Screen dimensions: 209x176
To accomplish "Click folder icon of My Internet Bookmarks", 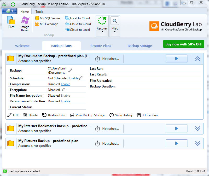I will coord(10,128).
